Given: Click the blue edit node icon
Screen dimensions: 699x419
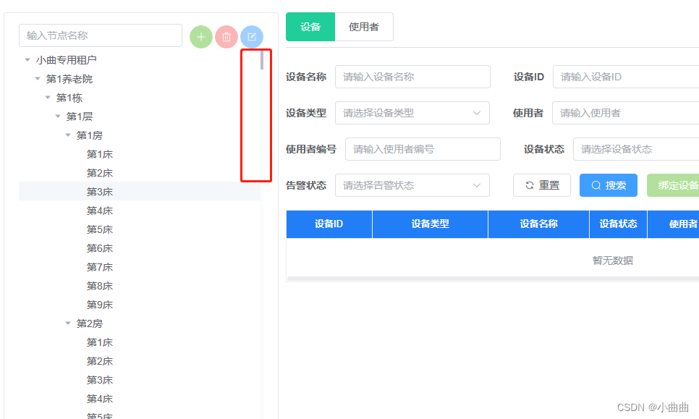Looking at the screenshot, I should tap(252, 37).
